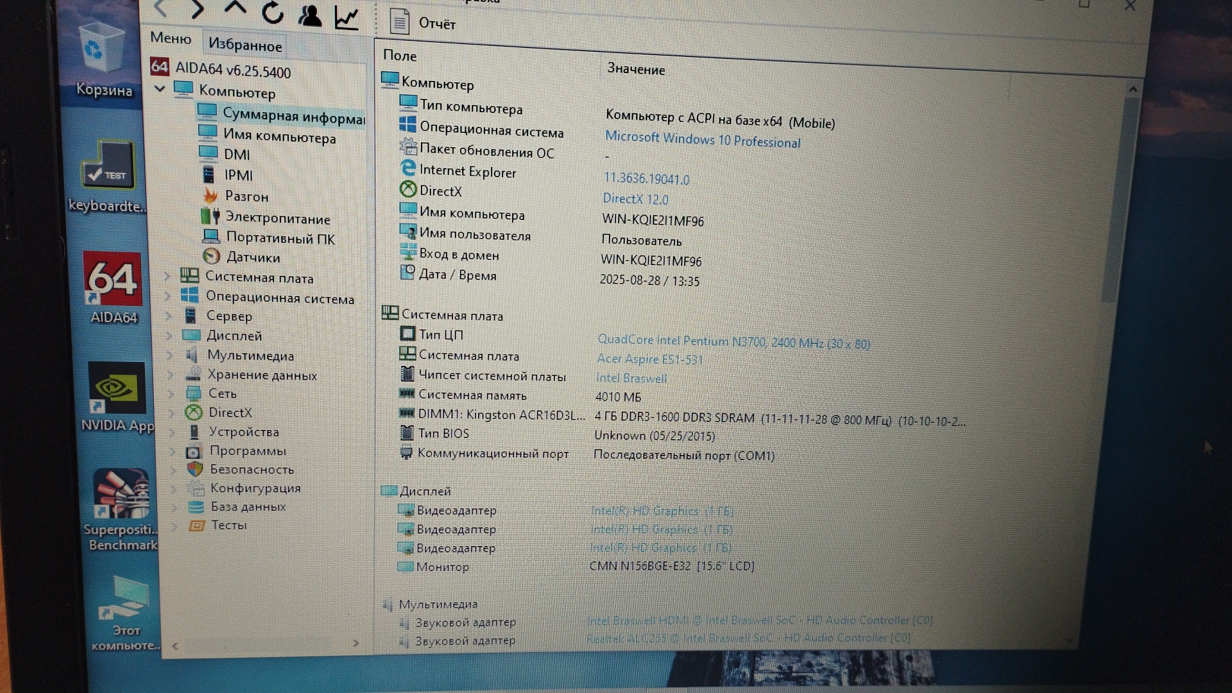
Task: Expand the Мультимедиа tree node
Action: (x=170, y=355)
